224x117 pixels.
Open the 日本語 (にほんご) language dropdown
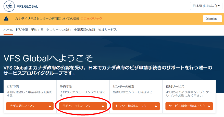tap(206, 6)
